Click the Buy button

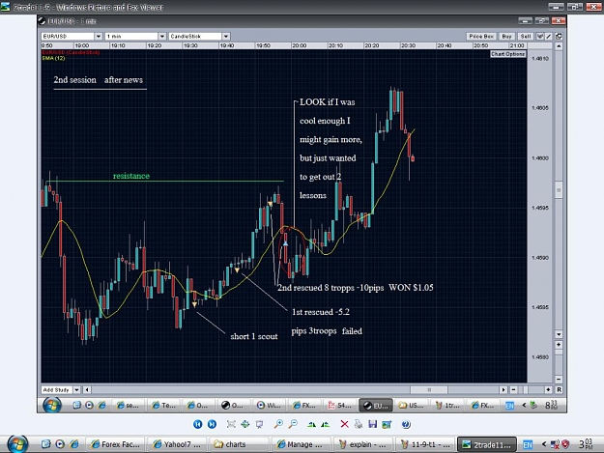pyautogui.click(x=506, y=36)
